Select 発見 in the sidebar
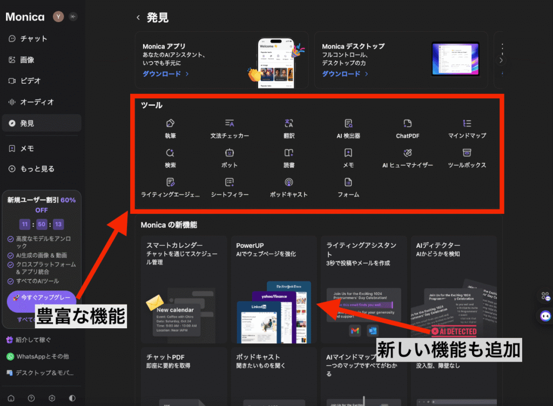 42,123
